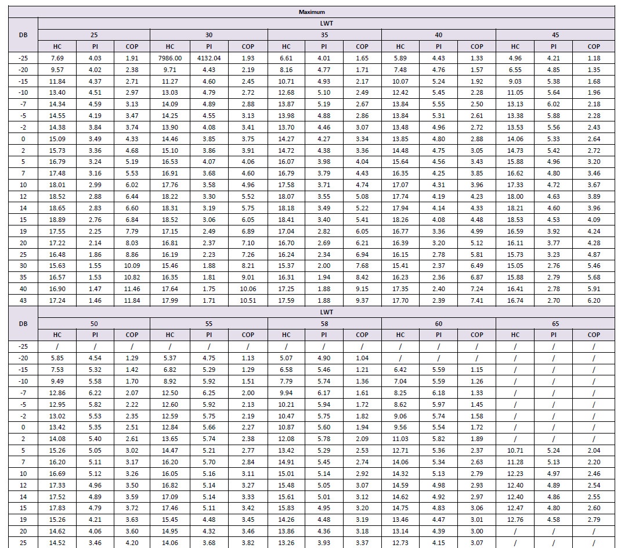This screenshot has width=621, height=548.
Task: Select PI value 6.25 under LWT 55
Action: click(209, 393)
